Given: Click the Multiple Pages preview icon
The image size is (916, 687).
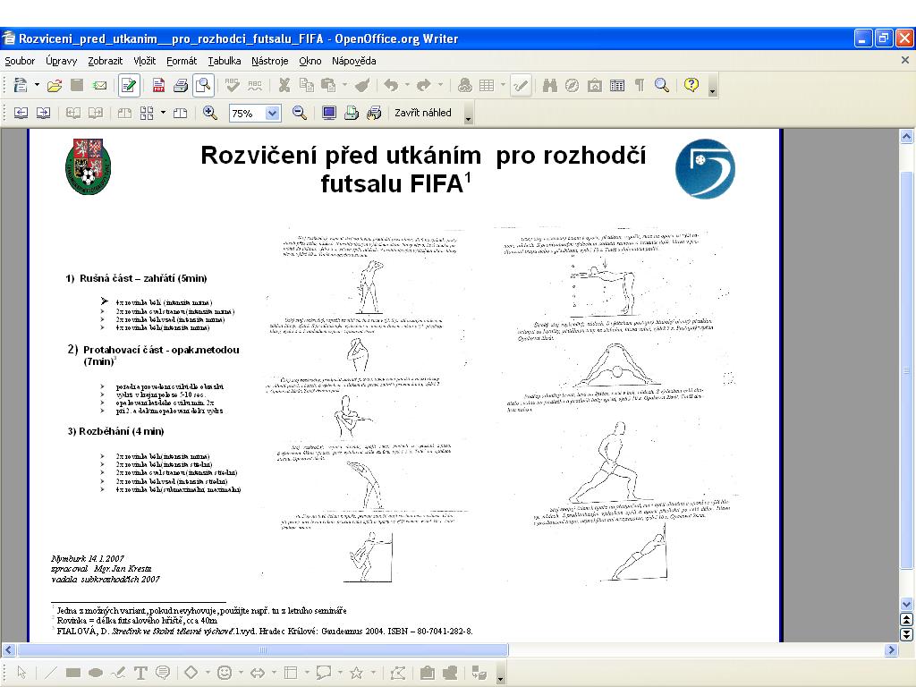Looking at the screenshot, I should (x=147, y=114).
